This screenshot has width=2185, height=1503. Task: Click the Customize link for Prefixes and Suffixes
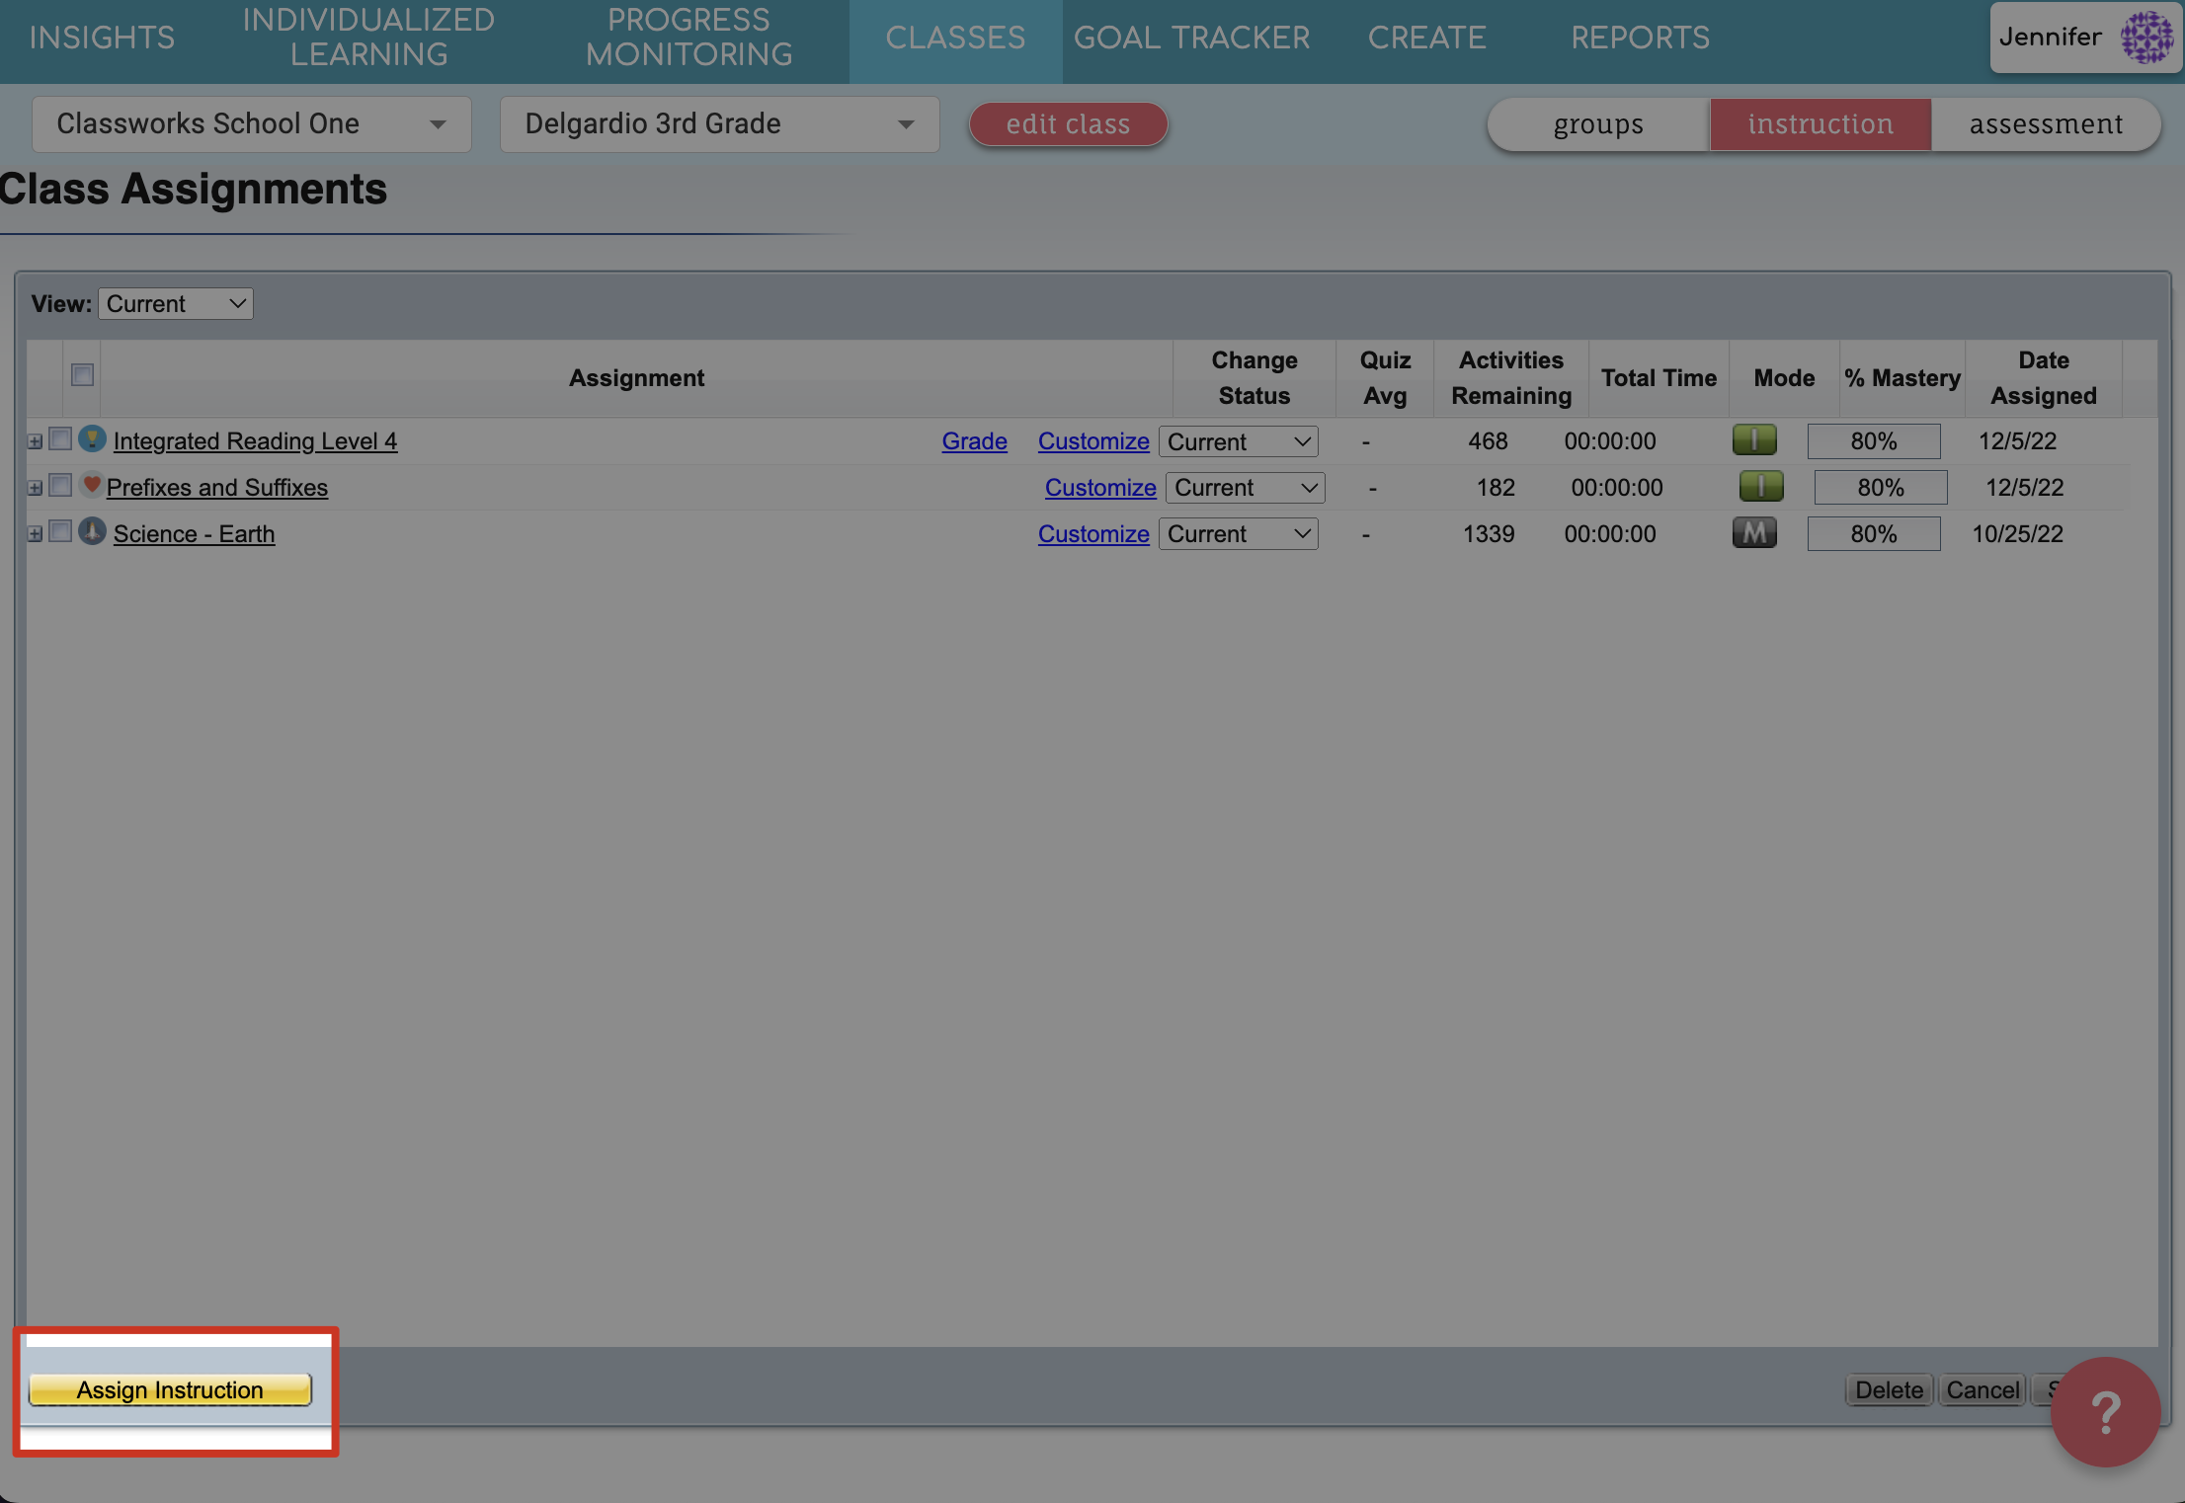click(1100, 487)
